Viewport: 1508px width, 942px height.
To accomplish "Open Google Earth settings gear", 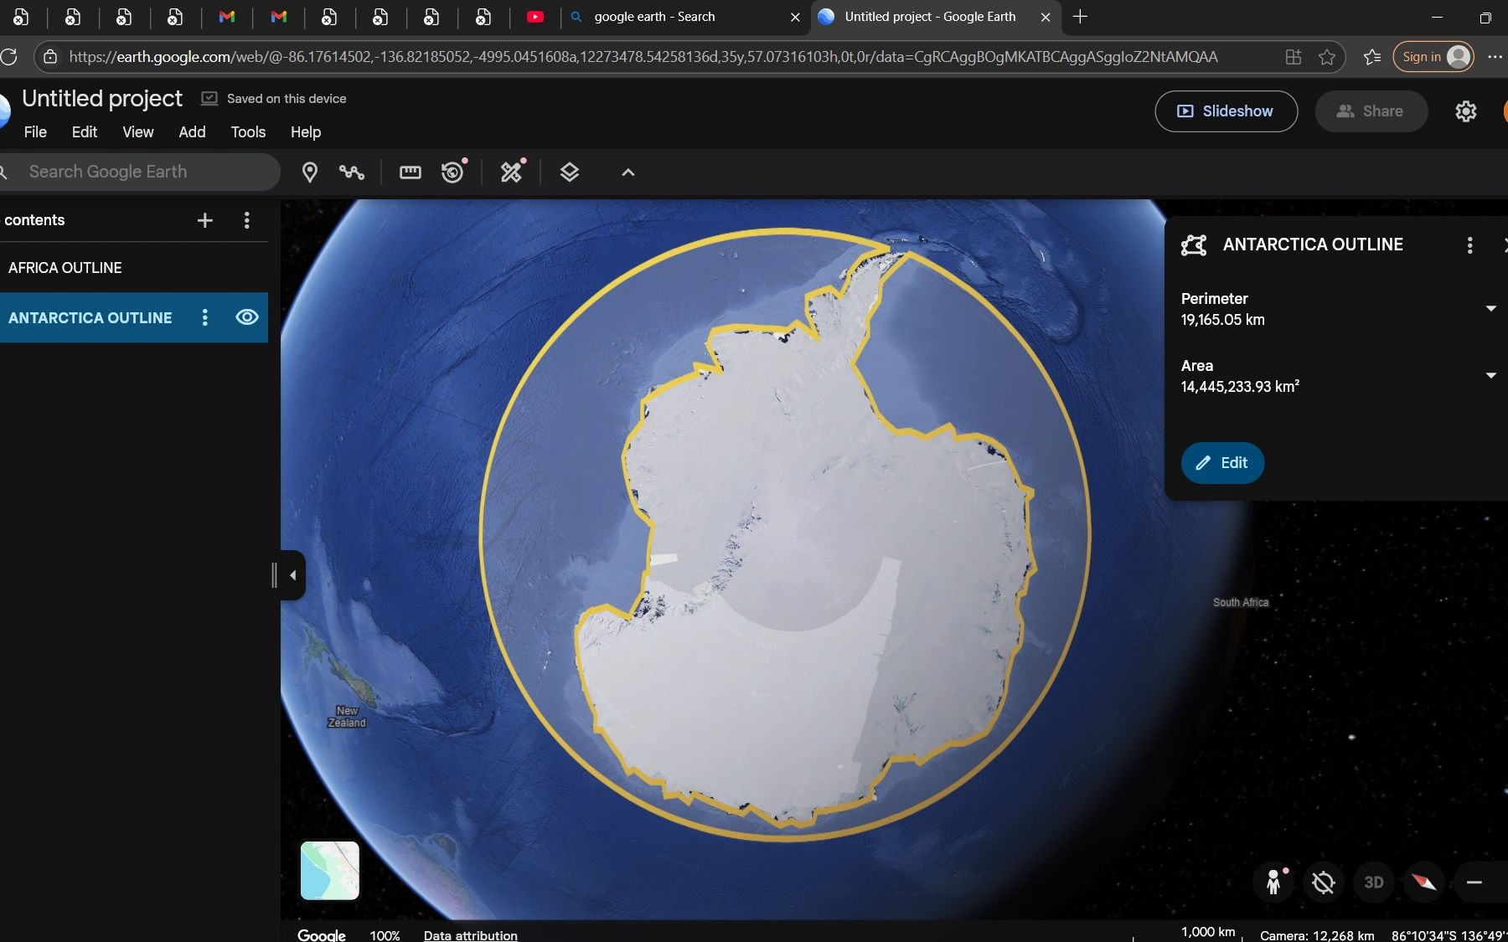I will click(x=1465, y=111).
